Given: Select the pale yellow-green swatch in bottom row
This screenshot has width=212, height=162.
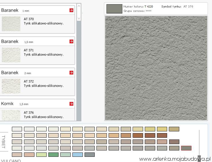Looking at the screenshot, I should [x=41, y=154].
